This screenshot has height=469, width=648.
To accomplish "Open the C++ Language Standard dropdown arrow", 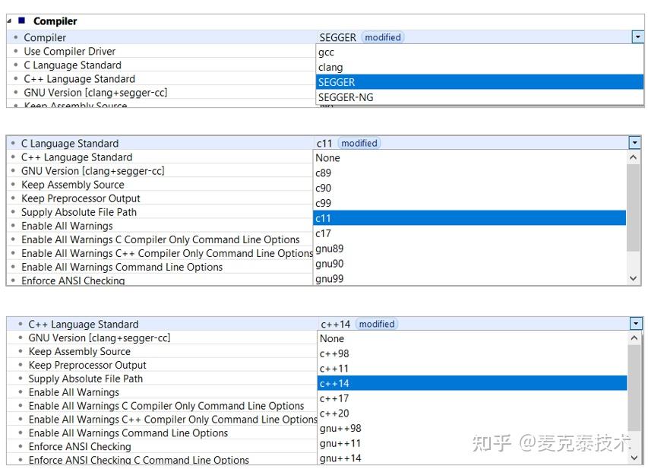I will [x=637, y=323].
